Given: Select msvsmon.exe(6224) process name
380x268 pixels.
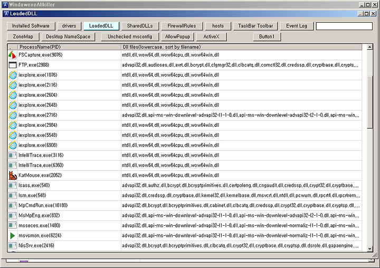Looking at the screenshot, I should coord(40,236).
